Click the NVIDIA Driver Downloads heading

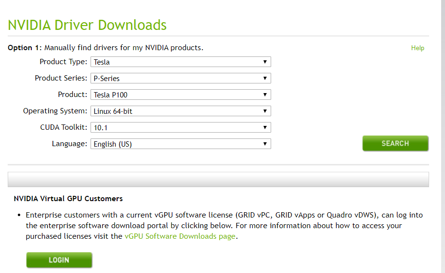(87, 25)
